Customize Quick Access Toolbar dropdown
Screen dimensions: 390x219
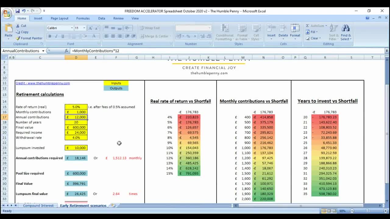pos(44,11)
